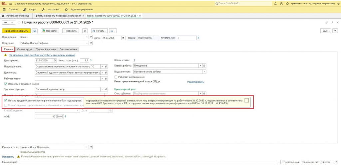This screenshot has height=165, width=341.
Task: Click the favorites star in title bar
Action: [x=287, y=4]
